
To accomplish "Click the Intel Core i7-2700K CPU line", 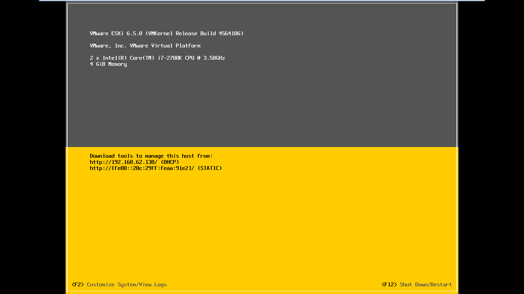I will pos(157,58).
